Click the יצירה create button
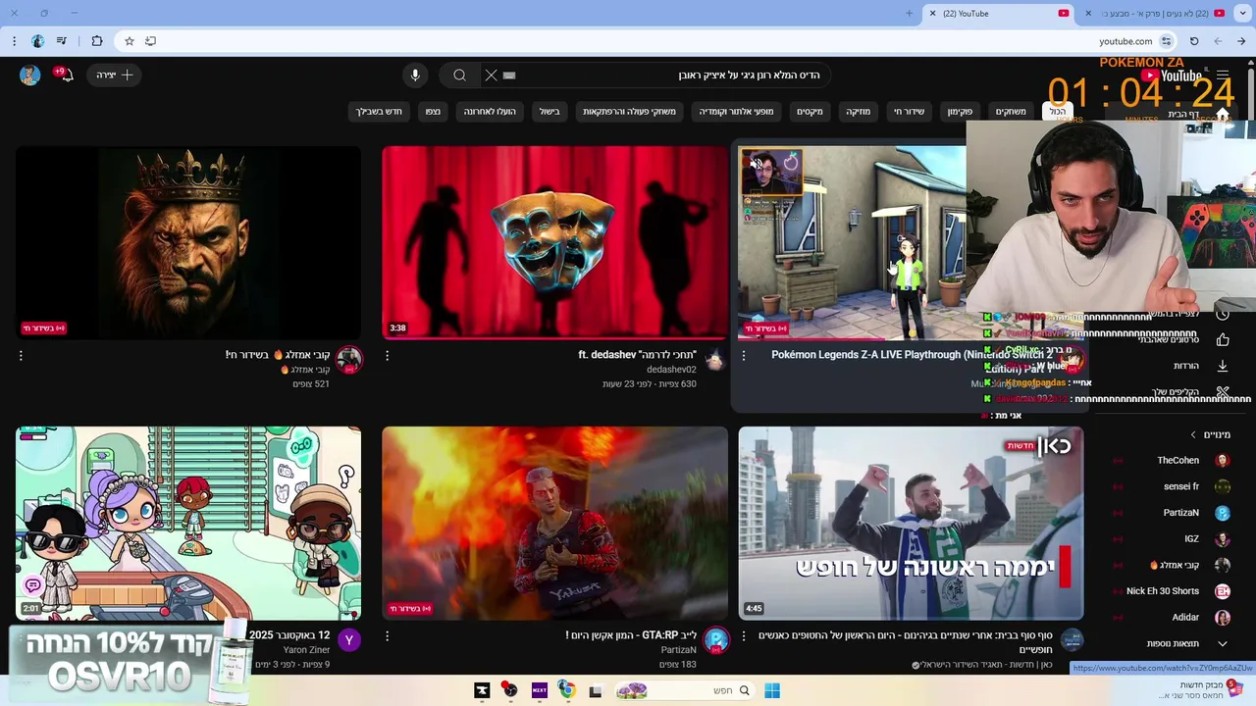Viewport: 1256px width, 706px height. pos(114,76)
